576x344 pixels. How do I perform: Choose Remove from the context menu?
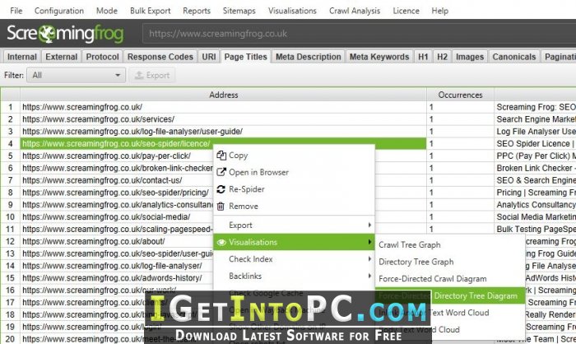pos(294,207)
